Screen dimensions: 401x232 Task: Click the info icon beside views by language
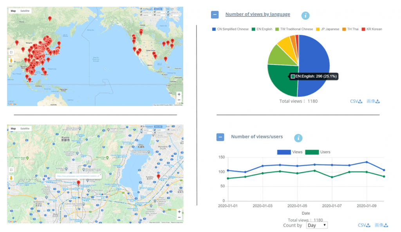[305, 16]
